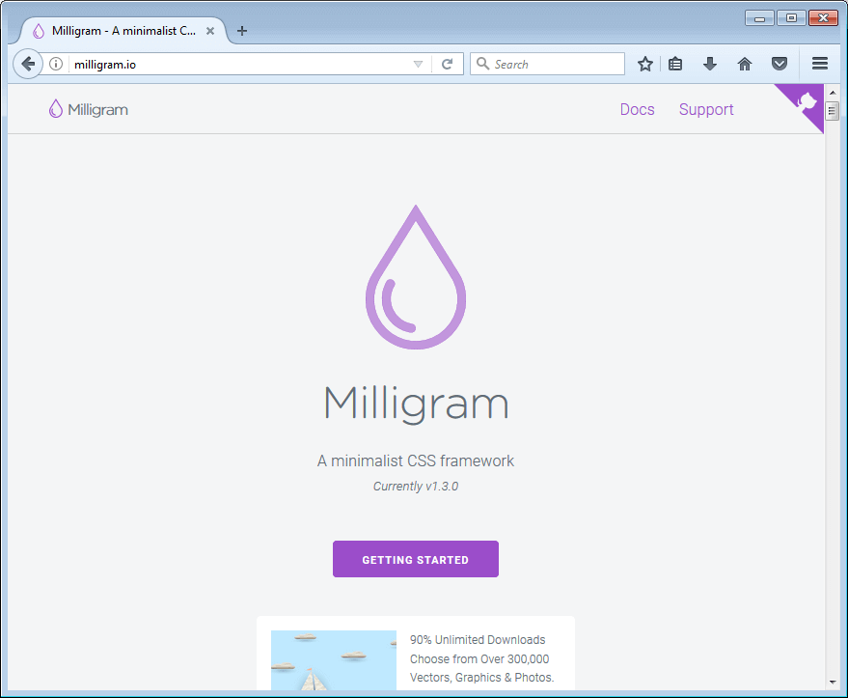Close the Milligram tab
Viewport: 848px width, 698px height.
[x=210, y=31]
